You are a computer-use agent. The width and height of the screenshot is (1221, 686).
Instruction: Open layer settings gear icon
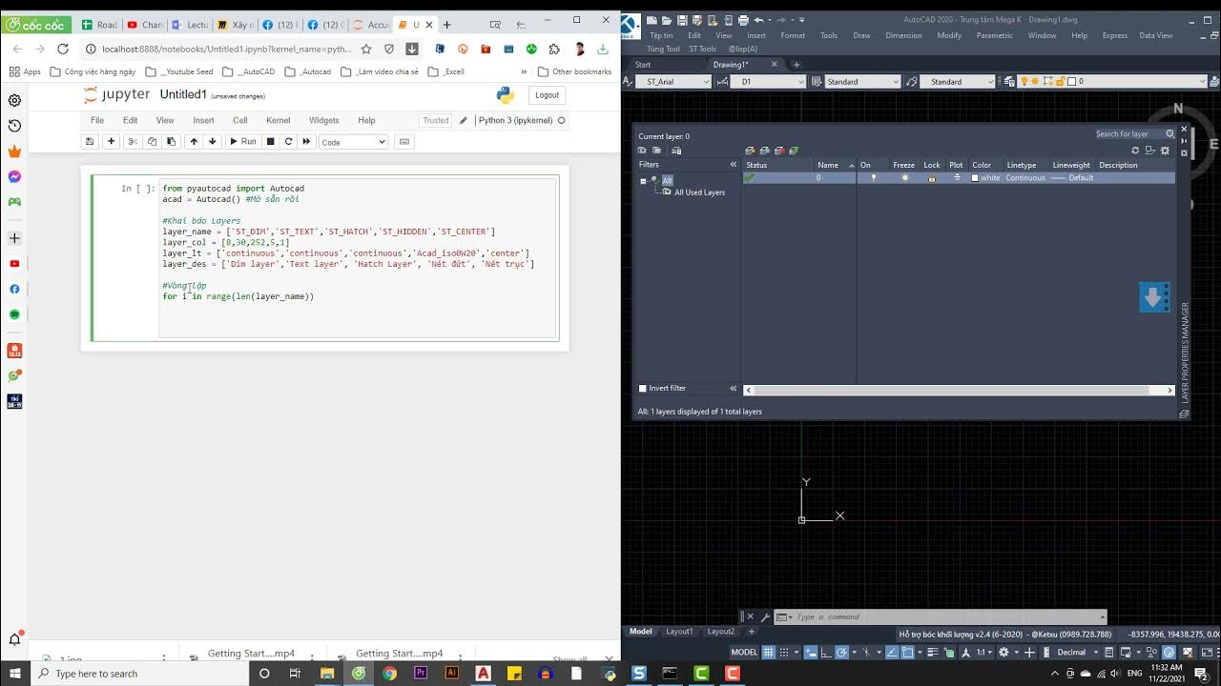point(1165,151)
